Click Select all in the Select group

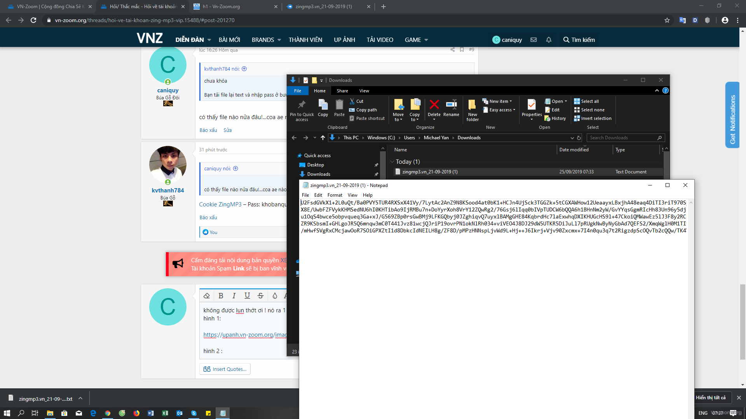[x=586, y=101]
